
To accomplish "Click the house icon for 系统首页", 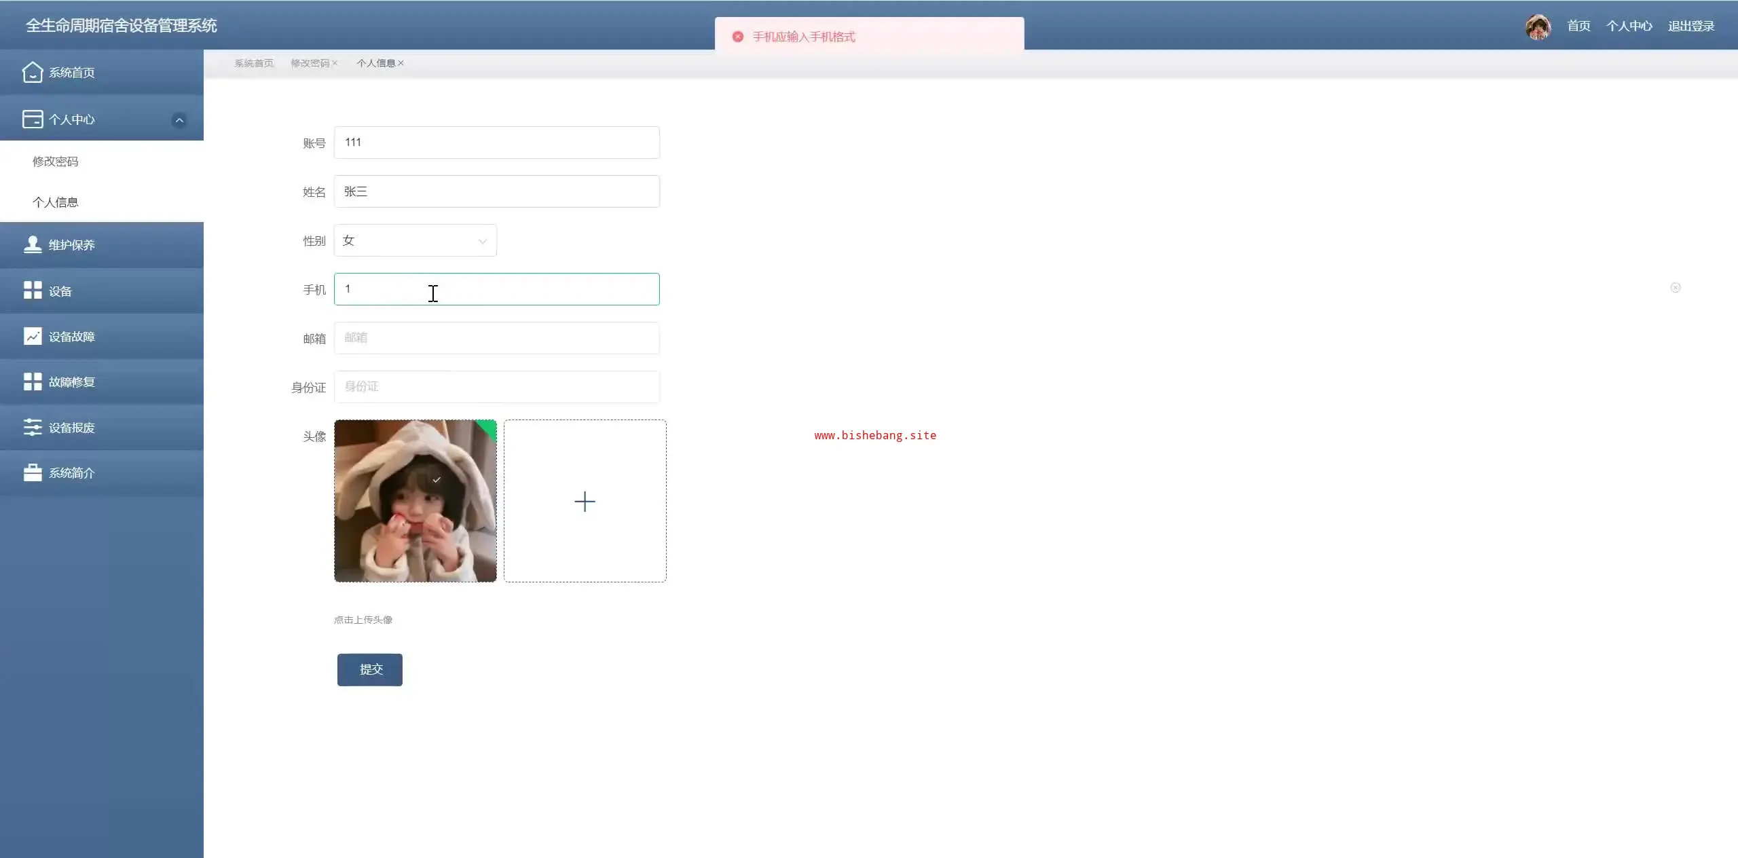I will 32,72.
